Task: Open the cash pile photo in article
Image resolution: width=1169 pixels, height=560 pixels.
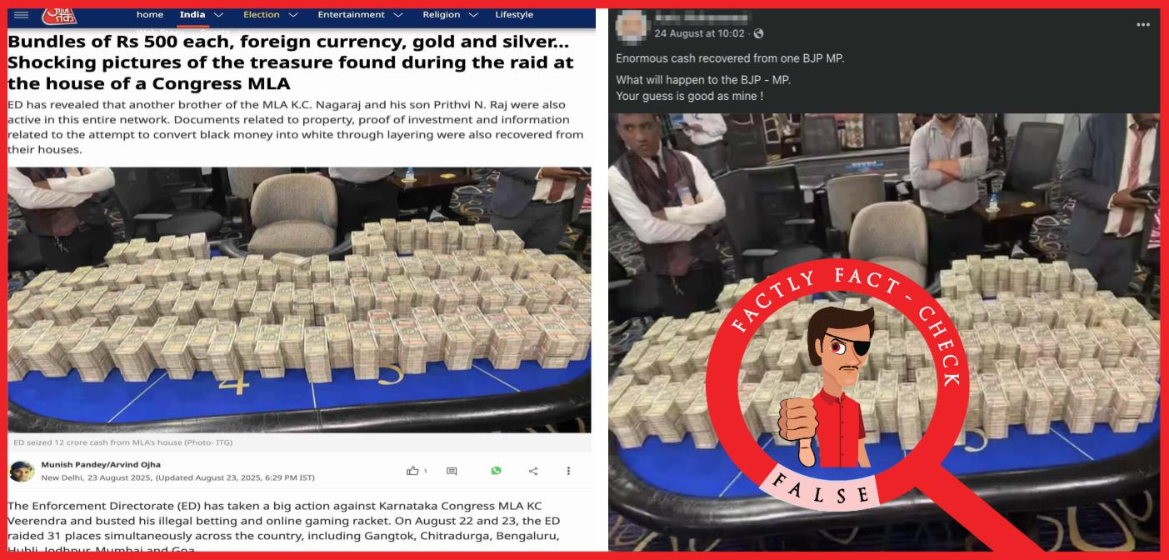Action: [x=299, y=300]
